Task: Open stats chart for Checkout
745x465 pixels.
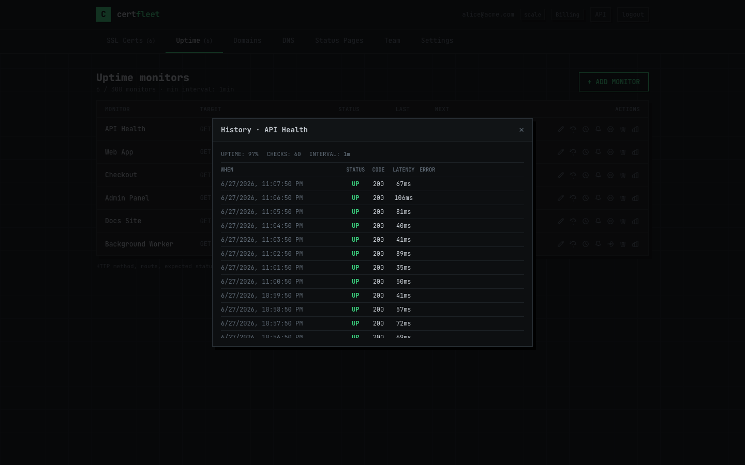Action: (635, 175)
